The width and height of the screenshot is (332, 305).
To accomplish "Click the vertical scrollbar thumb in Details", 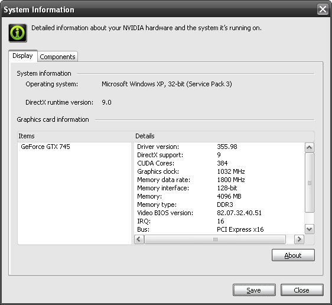I will click(310, 183).
